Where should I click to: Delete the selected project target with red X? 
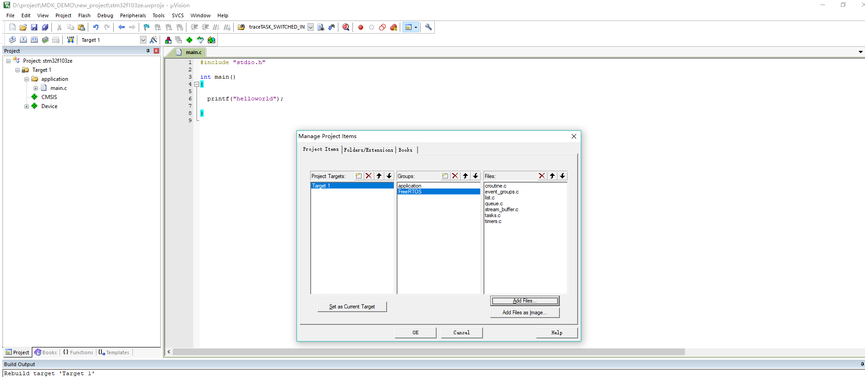click(369, 176)
